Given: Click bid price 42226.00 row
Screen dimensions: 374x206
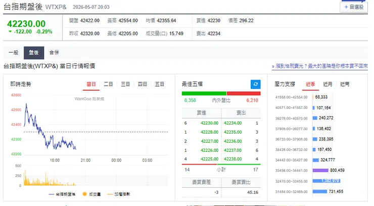Looking at the screenshot, I should (x=209, y=150).
